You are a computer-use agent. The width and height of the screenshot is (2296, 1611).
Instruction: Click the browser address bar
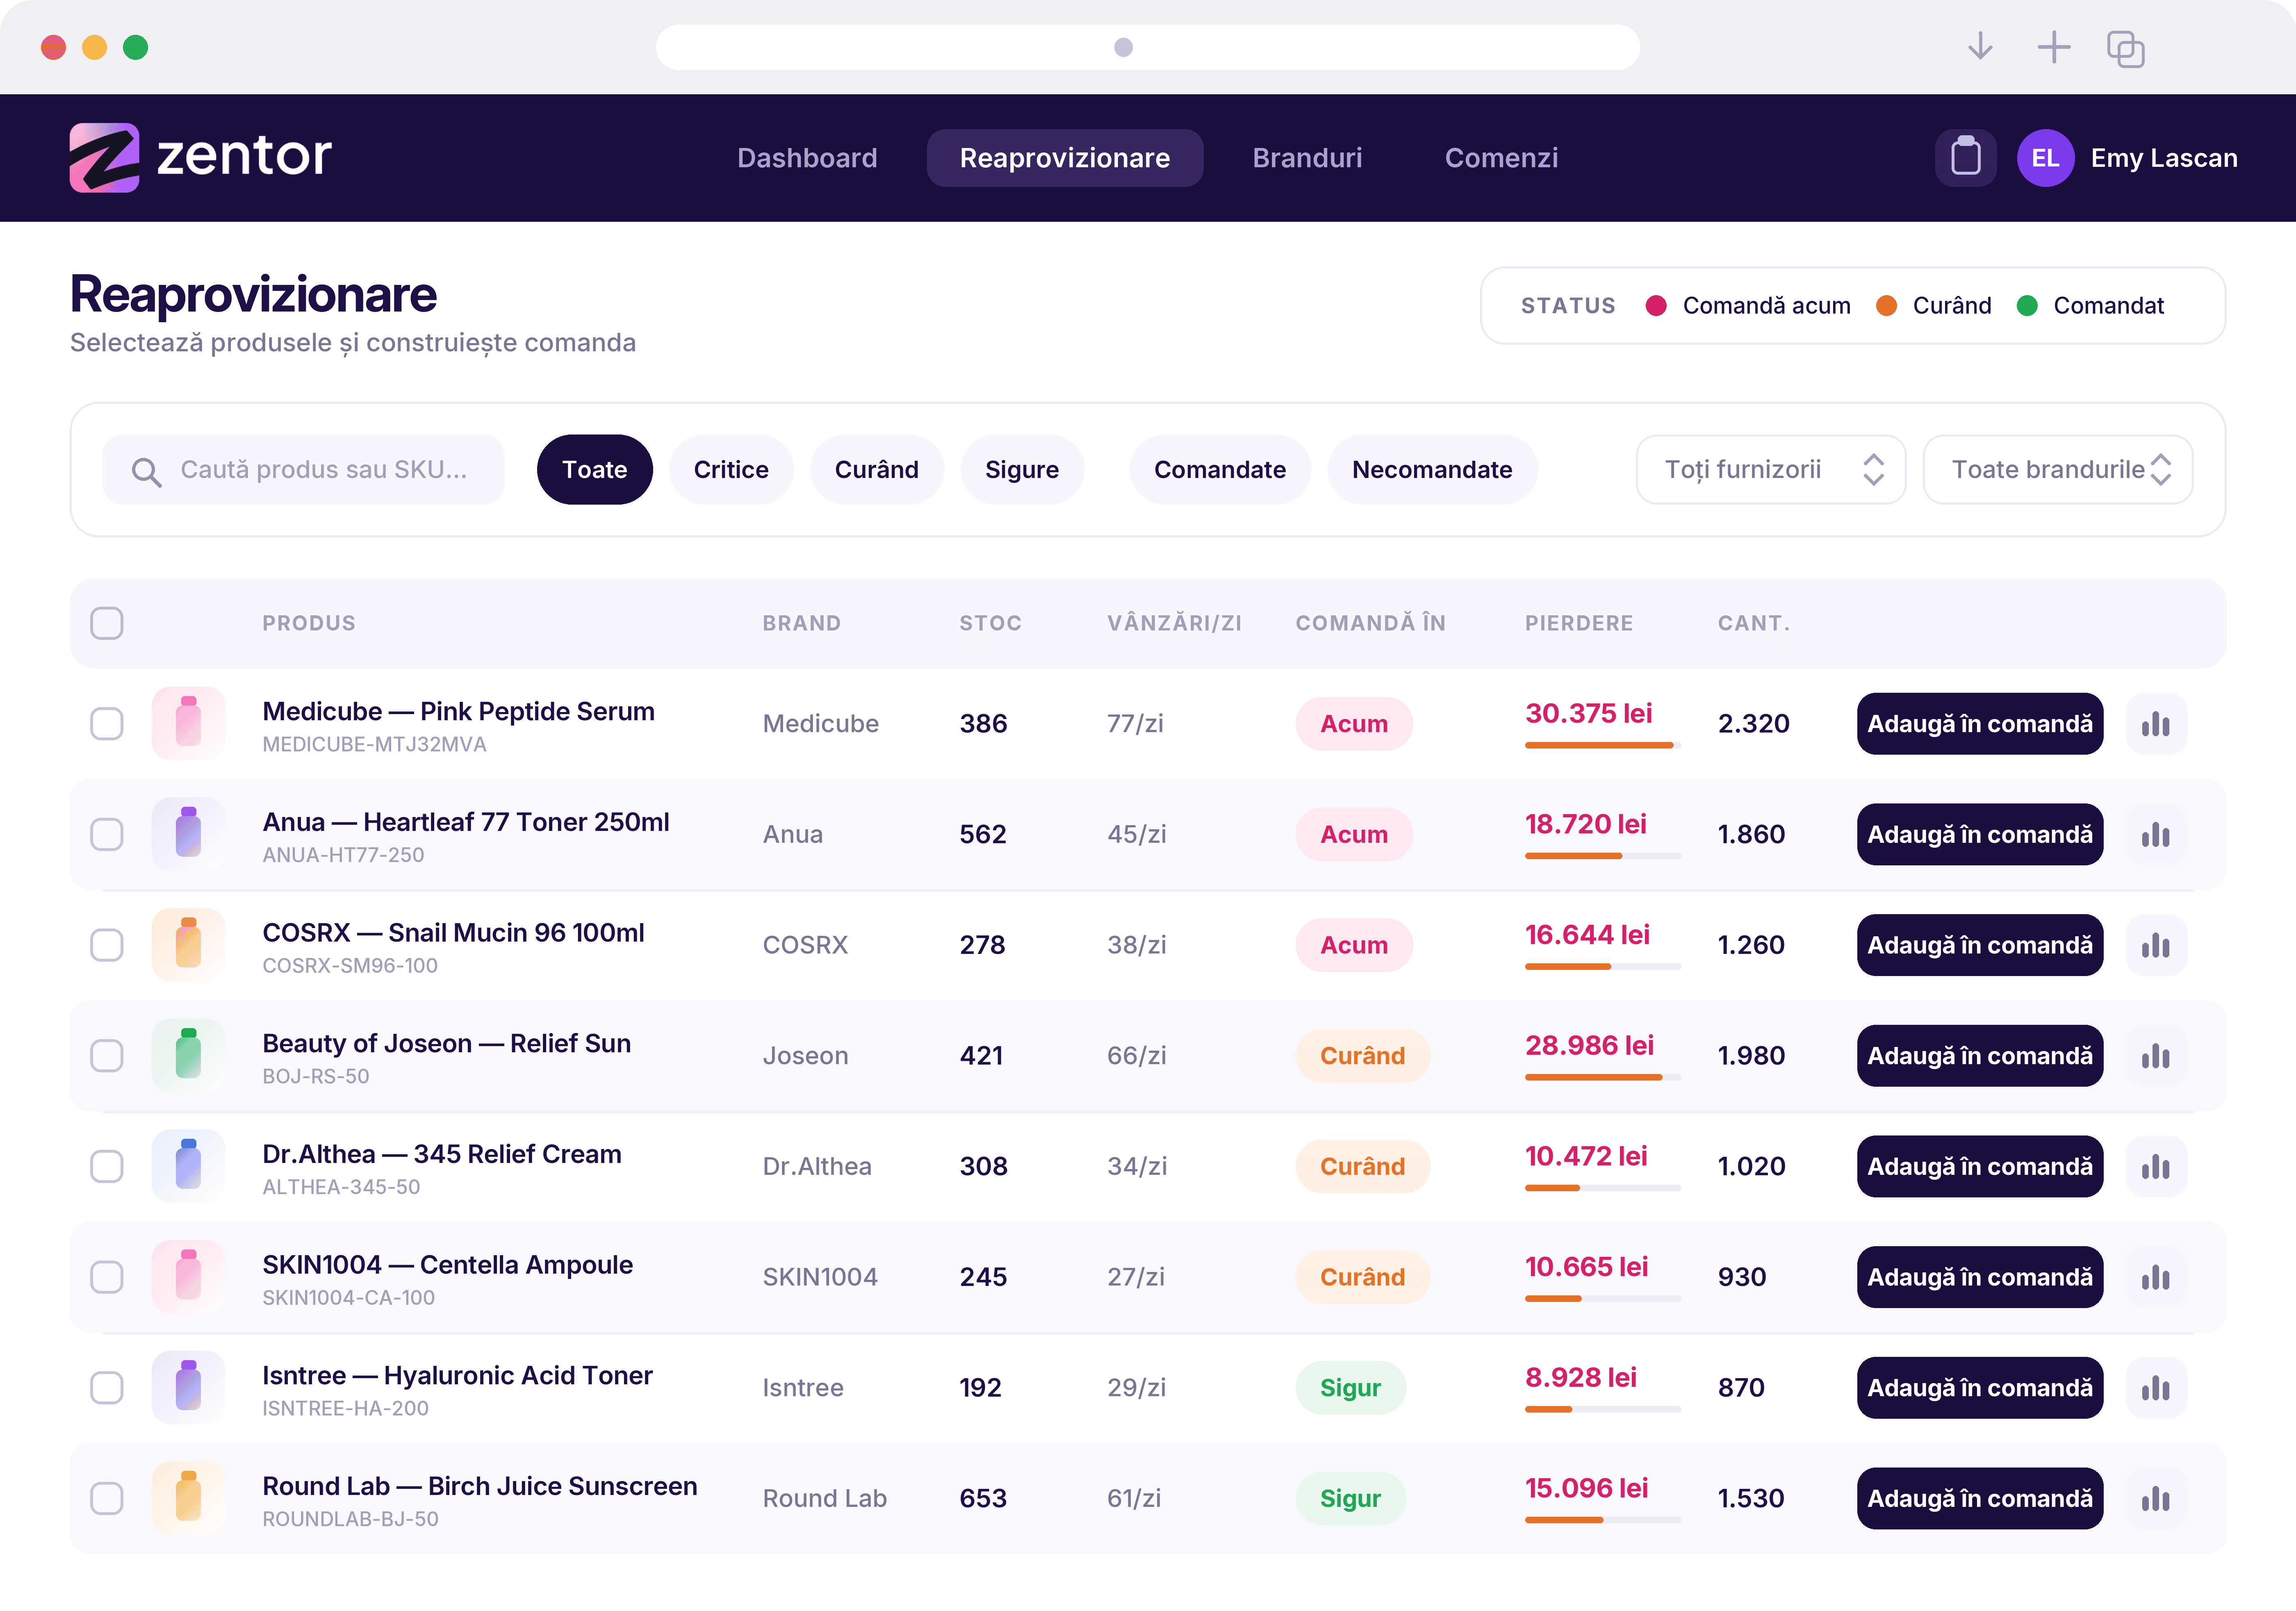[1147, 47]
